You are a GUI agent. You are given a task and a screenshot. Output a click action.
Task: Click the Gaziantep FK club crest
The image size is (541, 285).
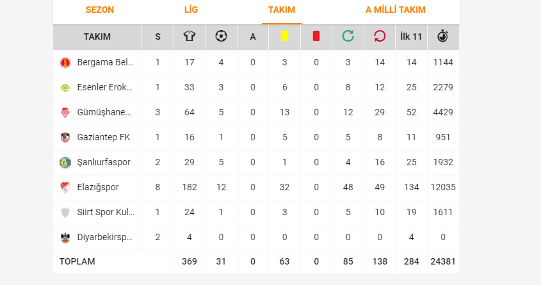(65, 137)
